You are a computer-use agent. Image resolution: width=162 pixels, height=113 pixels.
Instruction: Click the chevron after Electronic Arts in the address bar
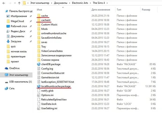tap(90, 3)
